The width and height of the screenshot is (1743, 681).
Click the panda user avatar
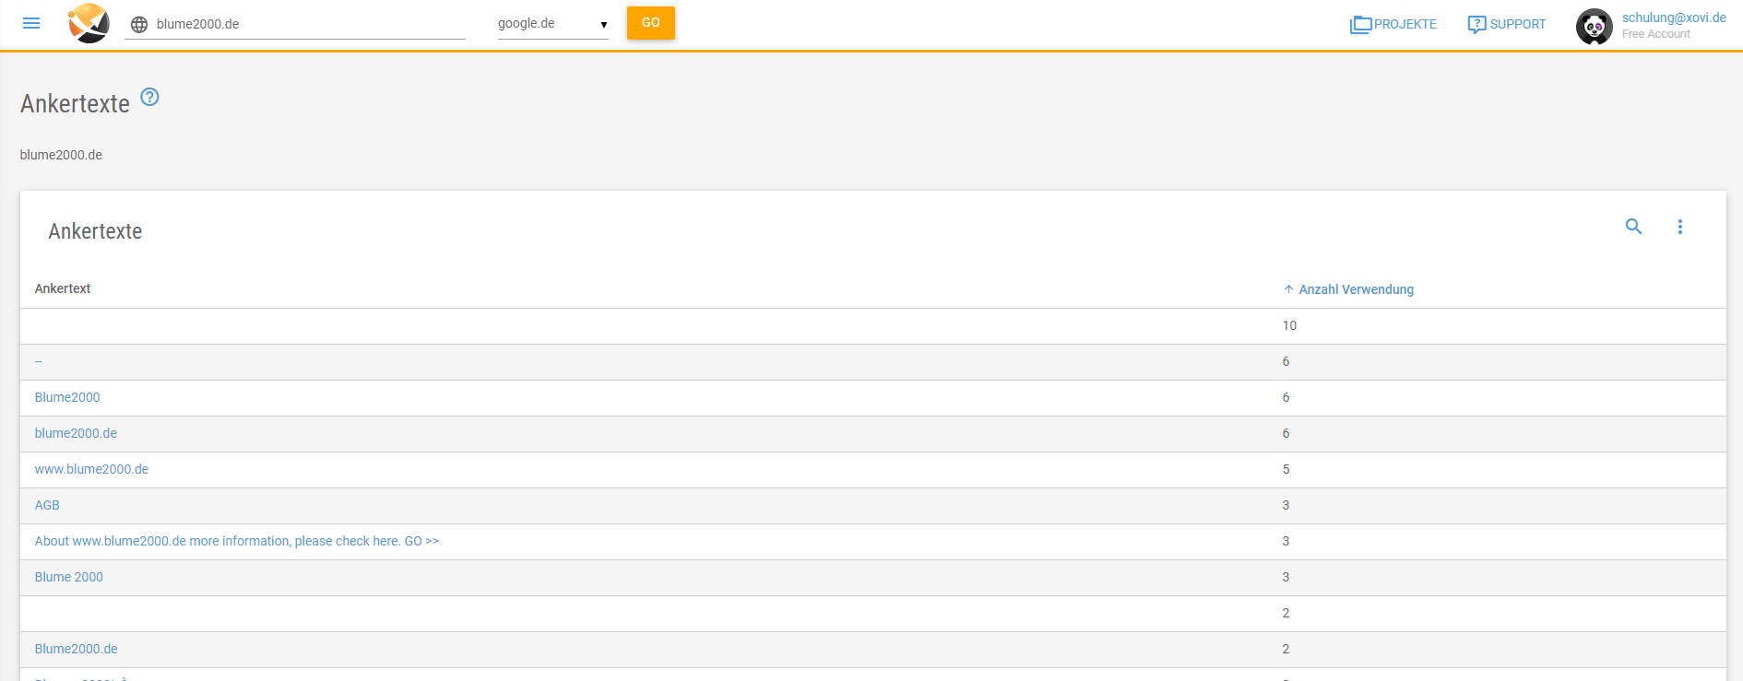(x=1595, y=27)
